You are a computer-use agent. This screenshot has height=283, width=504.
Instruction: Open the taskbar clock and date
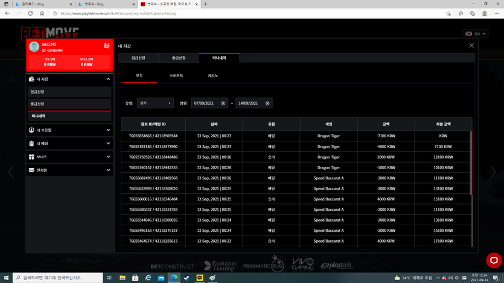tap(479, 278)
